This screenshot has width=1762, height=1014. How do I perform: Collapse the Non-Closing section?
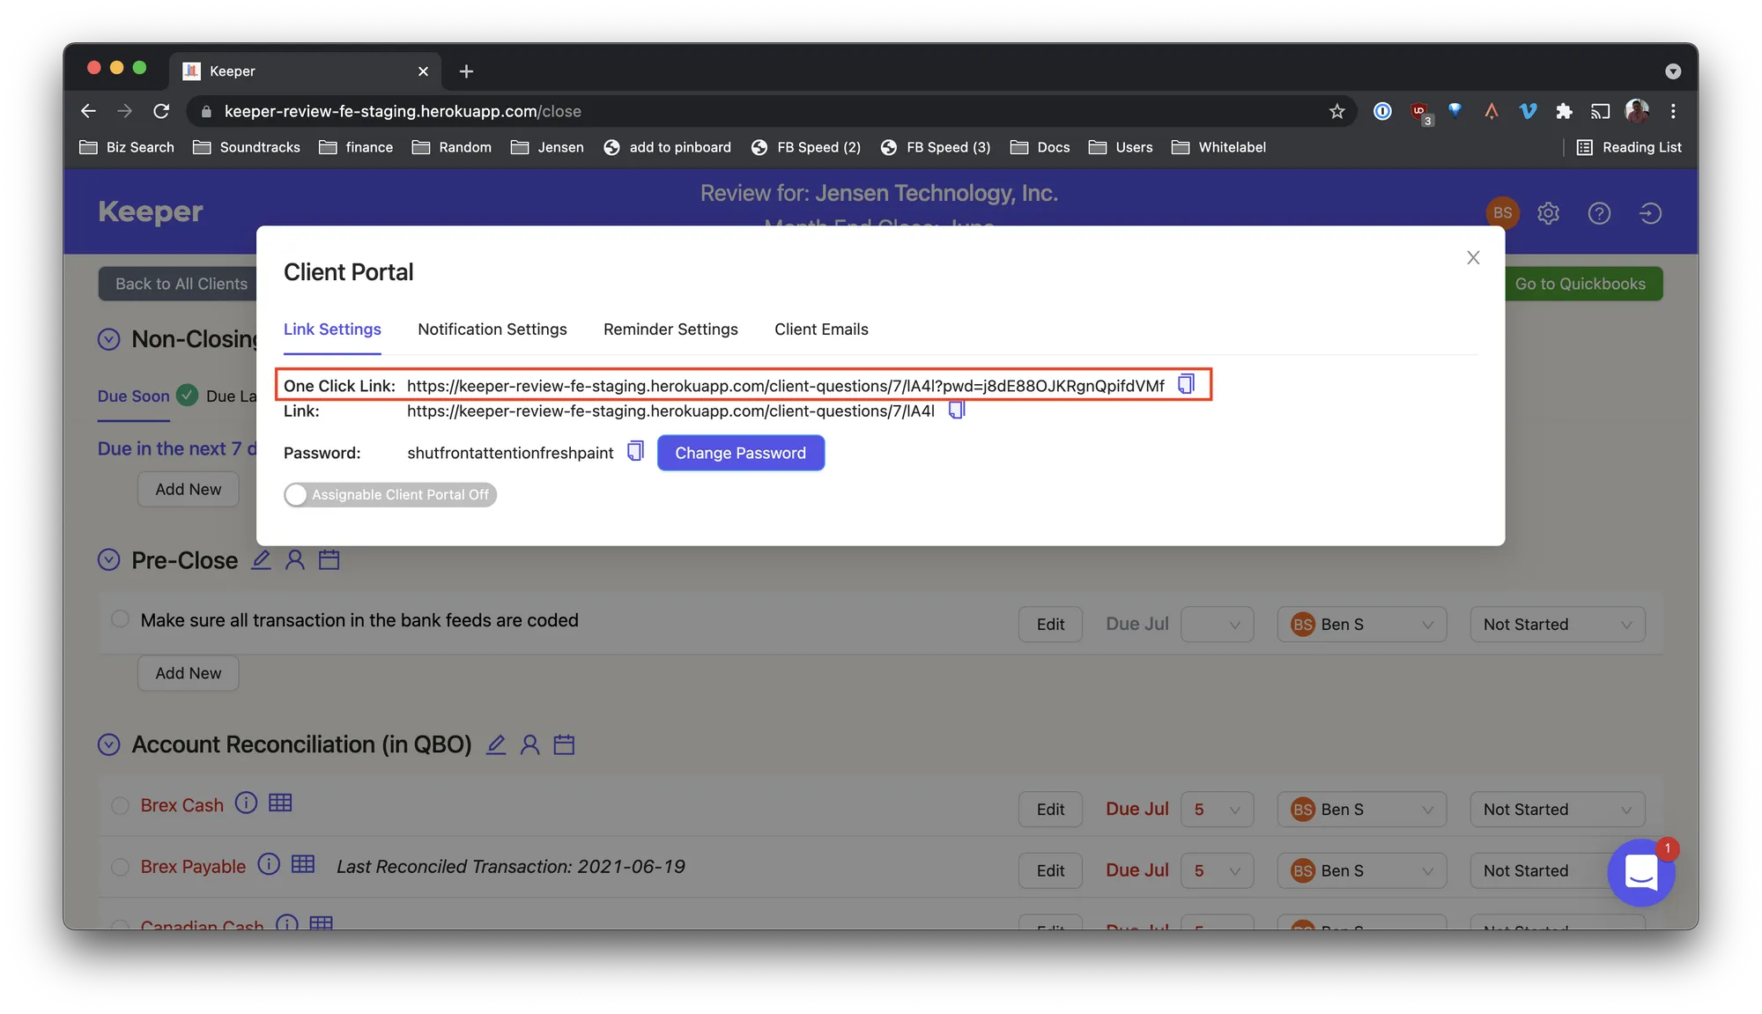coord(108,339)
